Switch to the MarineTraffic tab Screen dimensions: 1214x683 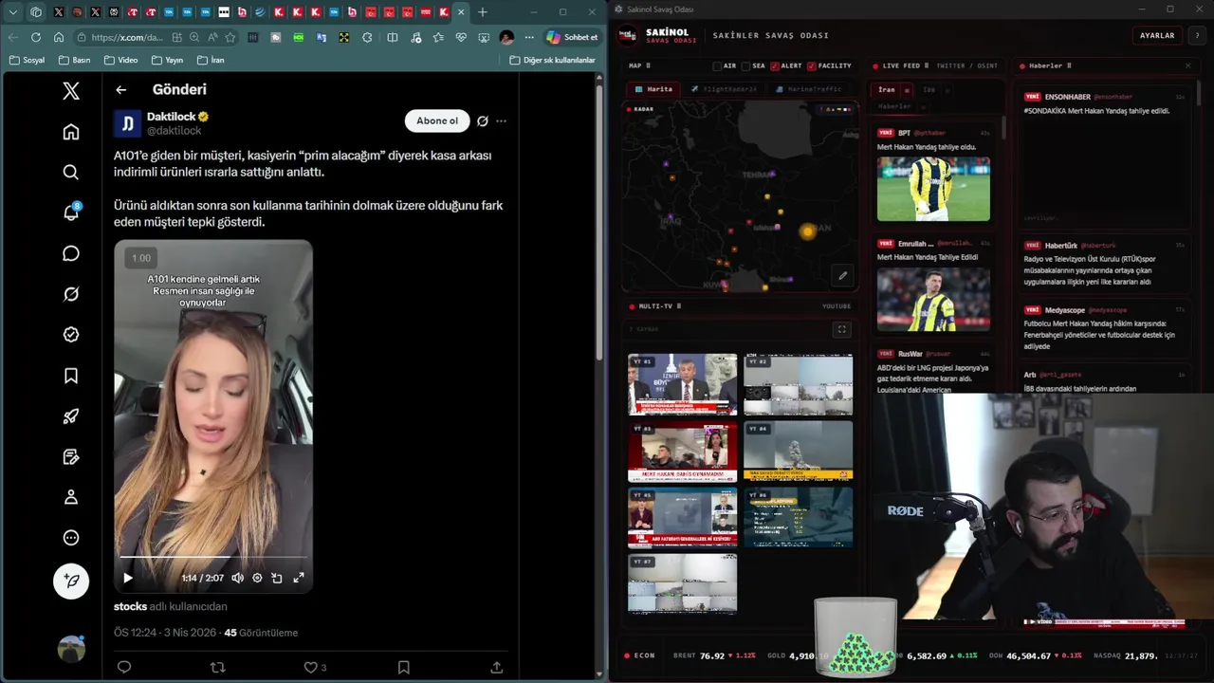pyautogui.click(x=809, y=89)
